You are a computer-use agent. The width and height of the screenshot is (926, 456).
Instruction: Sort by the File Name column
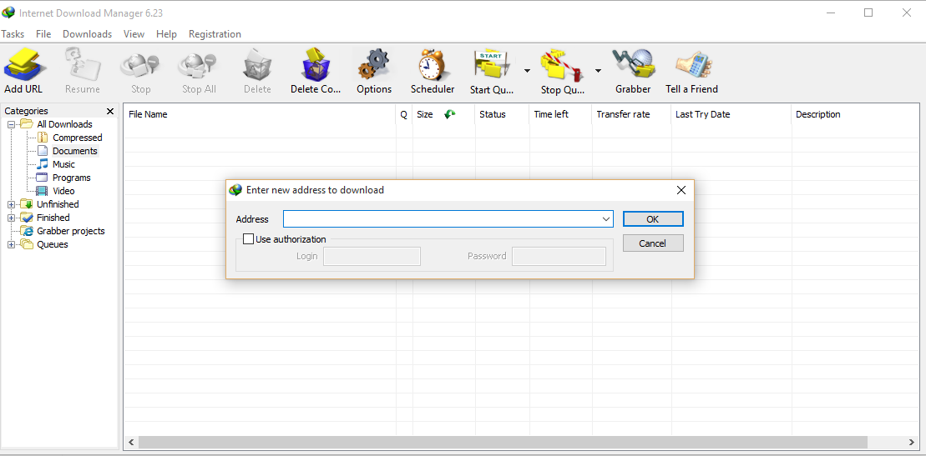tap(260, 114)
